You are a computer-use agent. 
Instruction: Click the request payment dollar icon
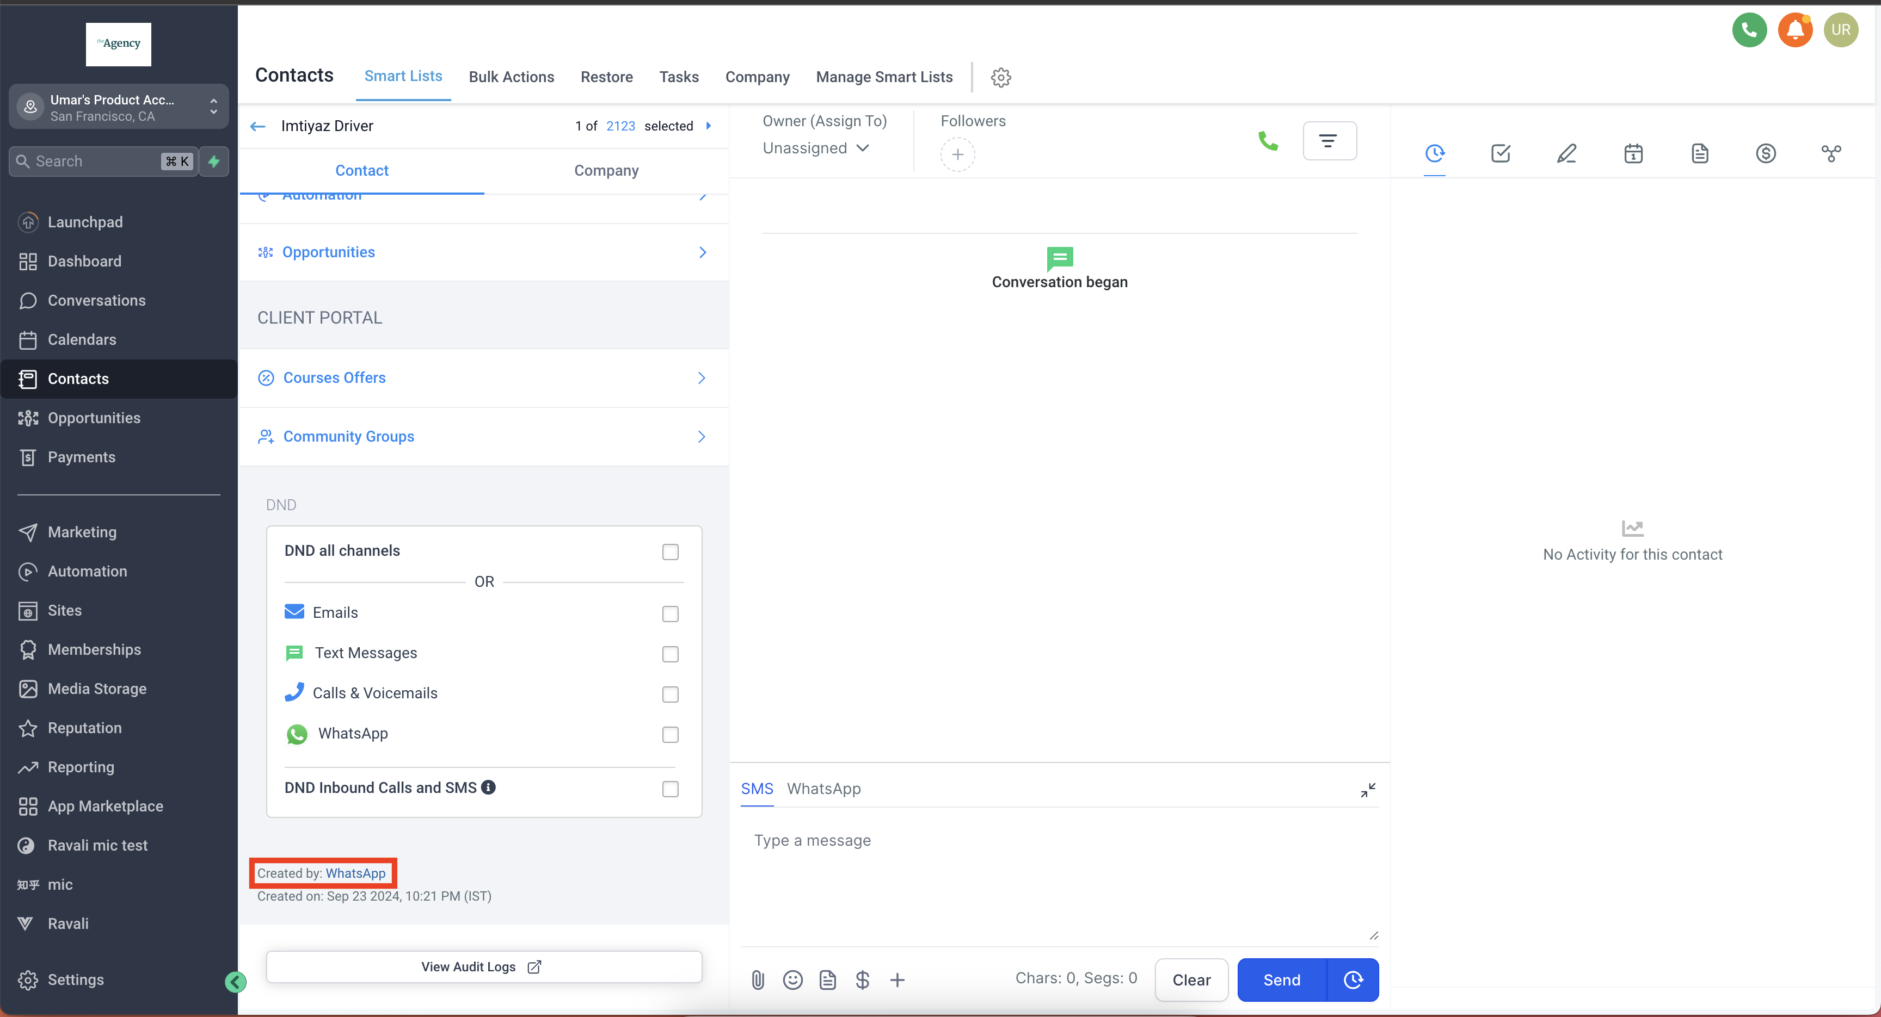pyautogui.click(x=862, y=980)
